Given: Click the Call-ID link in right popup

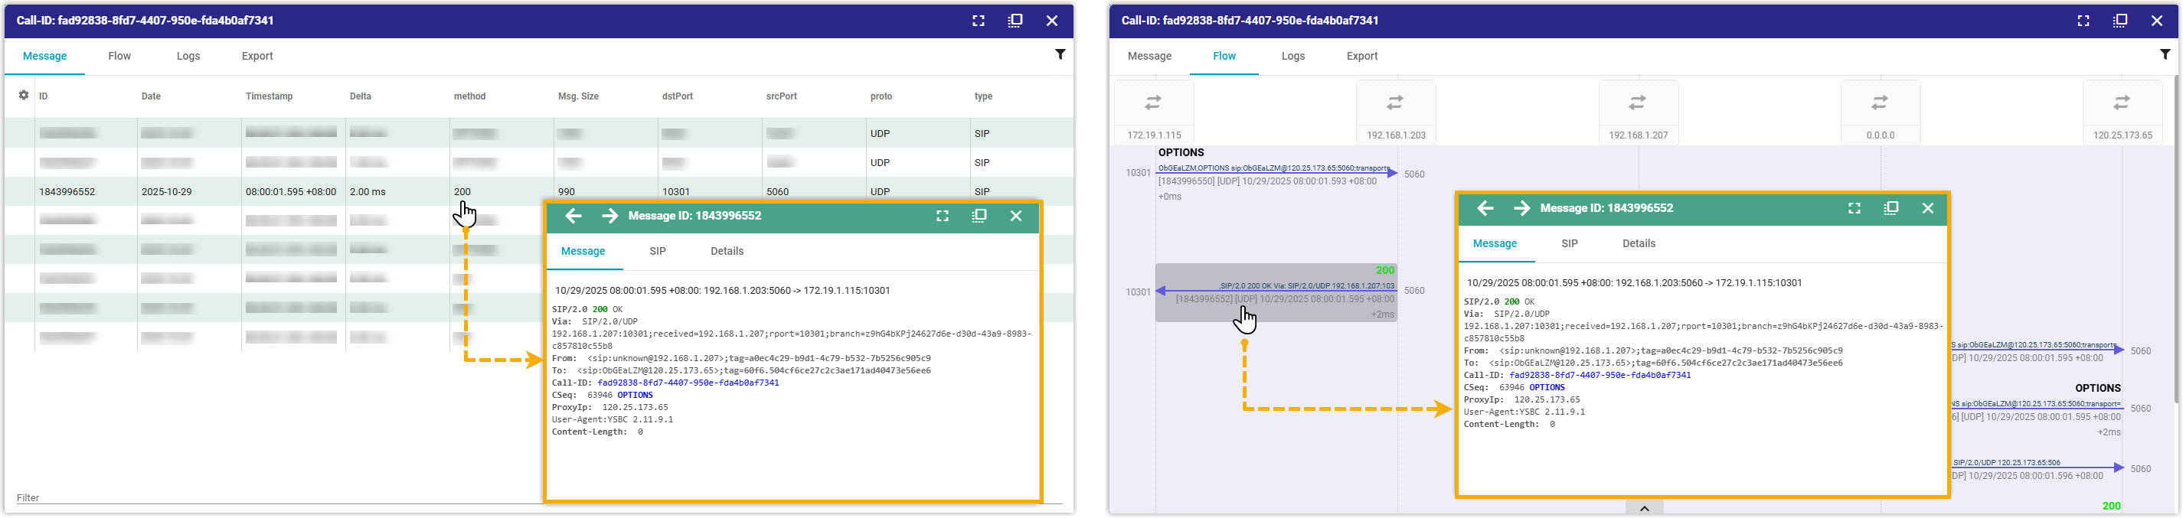Looking at the screenshot, I should click(x=1599, y=375).
